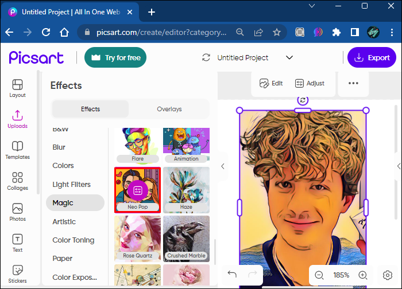
Task: Toggle browser side panel
Action: (x=355, y=32)
